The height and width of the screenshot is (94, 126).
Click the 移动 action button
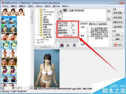coord(118,35)
